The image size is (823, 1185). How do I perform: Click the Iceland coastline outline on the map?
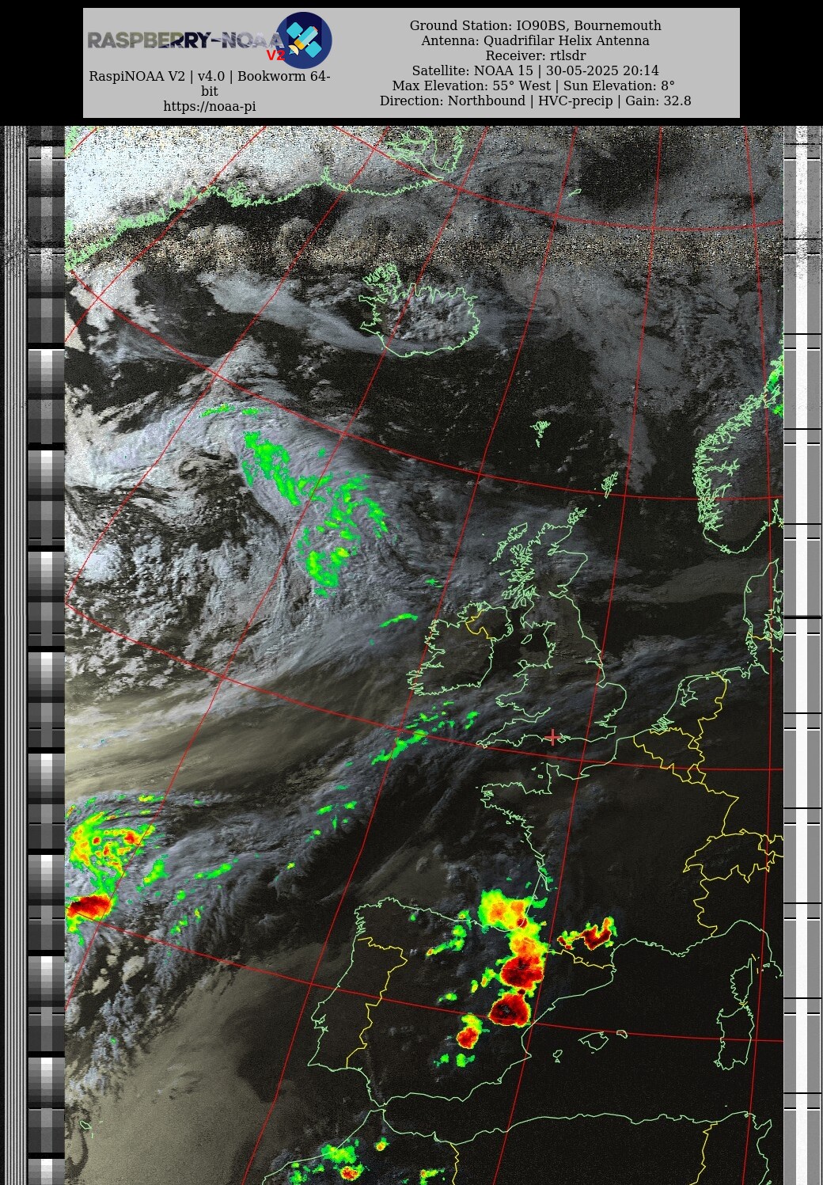click(419, 311)
